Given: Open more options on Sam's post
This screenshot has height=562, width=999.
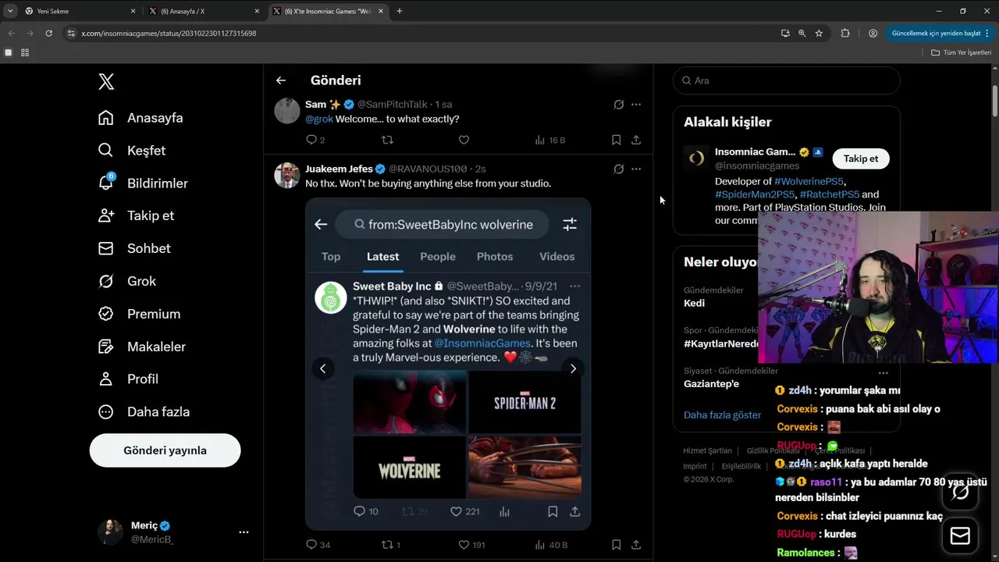Looking at the screenshot, I should pyautogui.click(x=636, y=104).
